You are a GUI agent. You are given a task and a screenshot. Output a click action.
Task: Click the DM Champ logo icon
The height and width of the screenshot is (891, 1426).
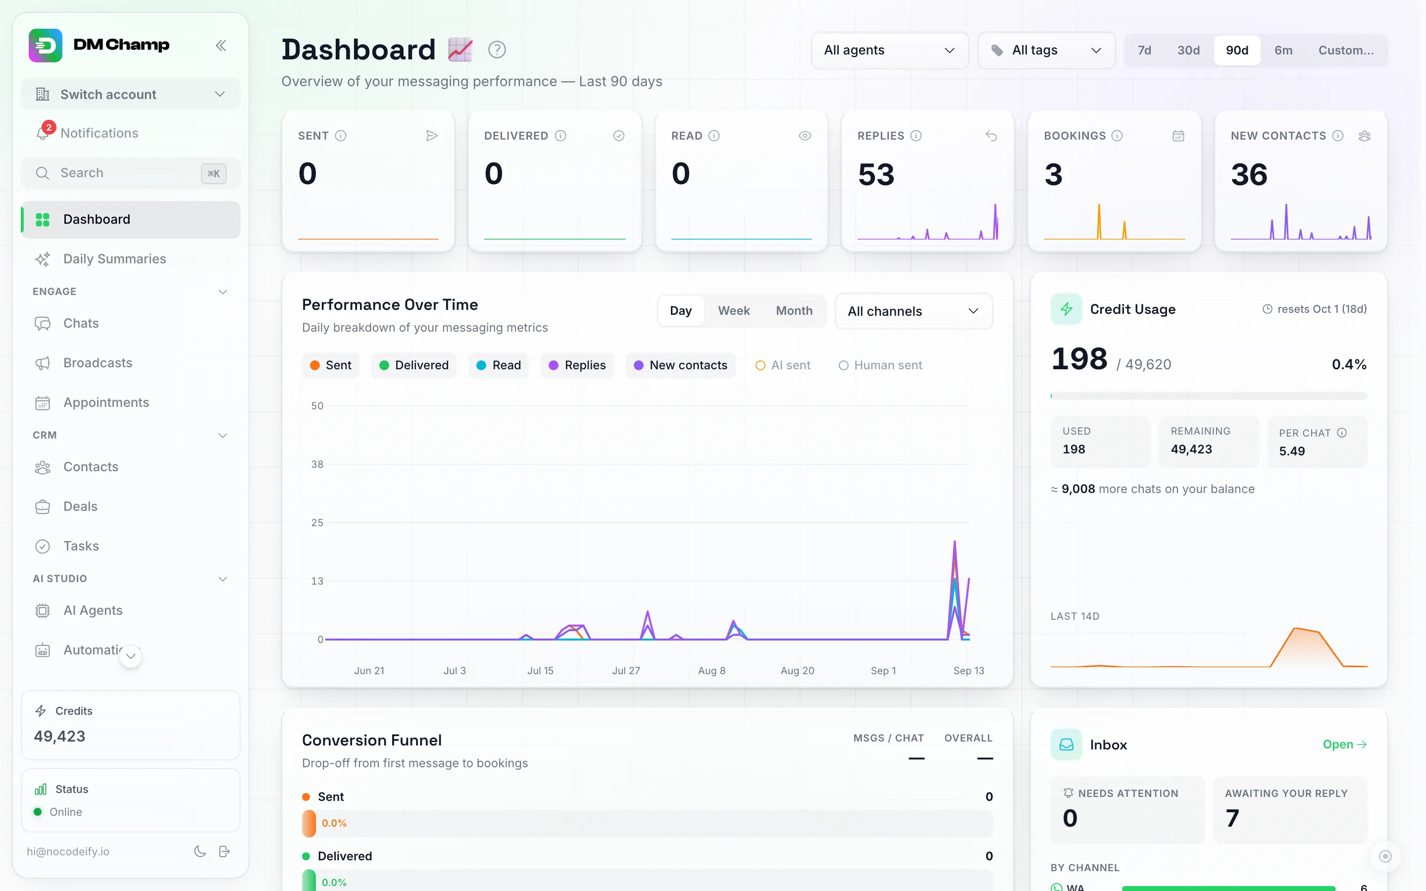pyautogui.click(x=46, y=46)
